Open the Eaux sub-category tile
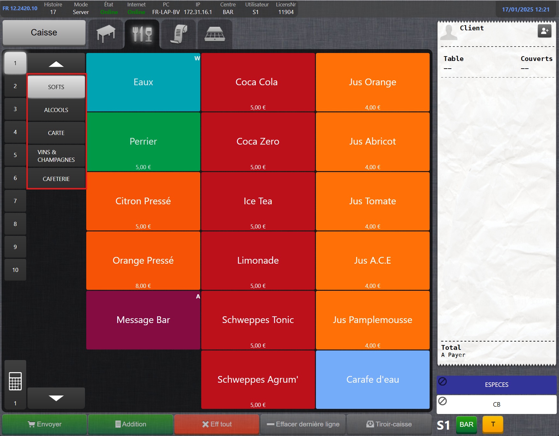This screenshot has width=559, height=436. (143, 82)
